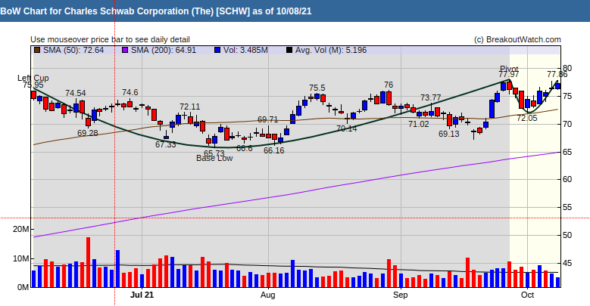590x306 pixels.
Task: Click the 71.02 price label
Action: tap(418, 124)
